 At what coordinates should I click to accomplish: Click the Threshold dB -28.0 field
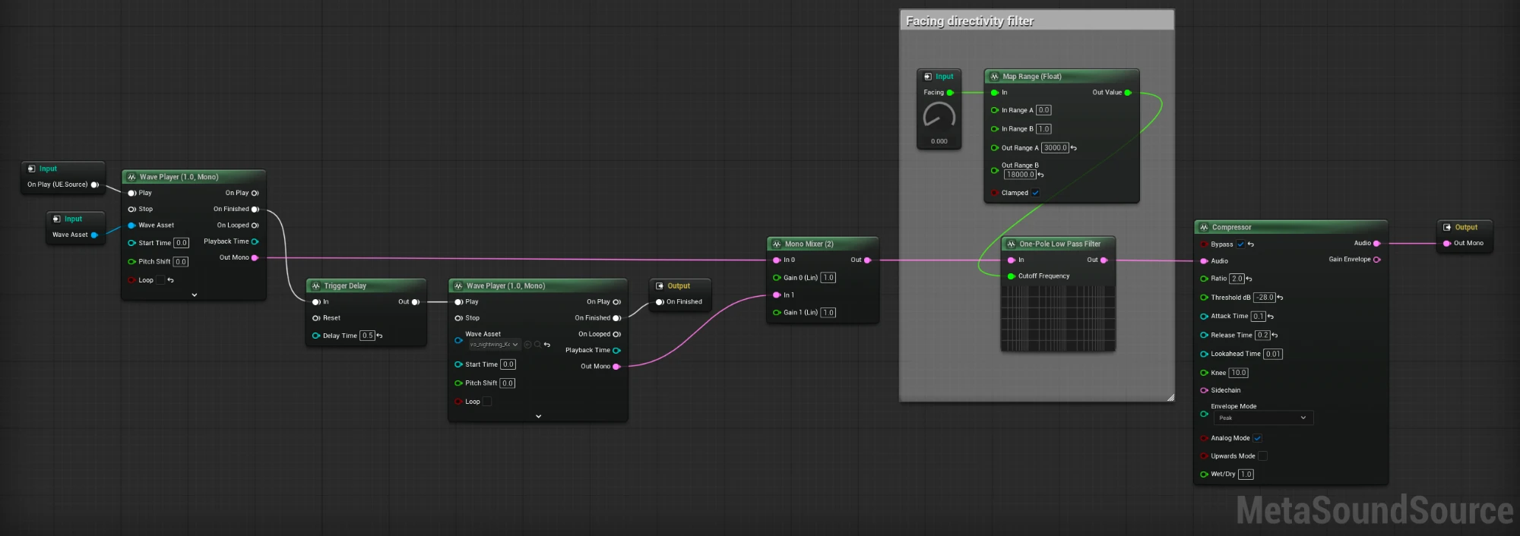pyautogui.click(x=1265, y=298)
